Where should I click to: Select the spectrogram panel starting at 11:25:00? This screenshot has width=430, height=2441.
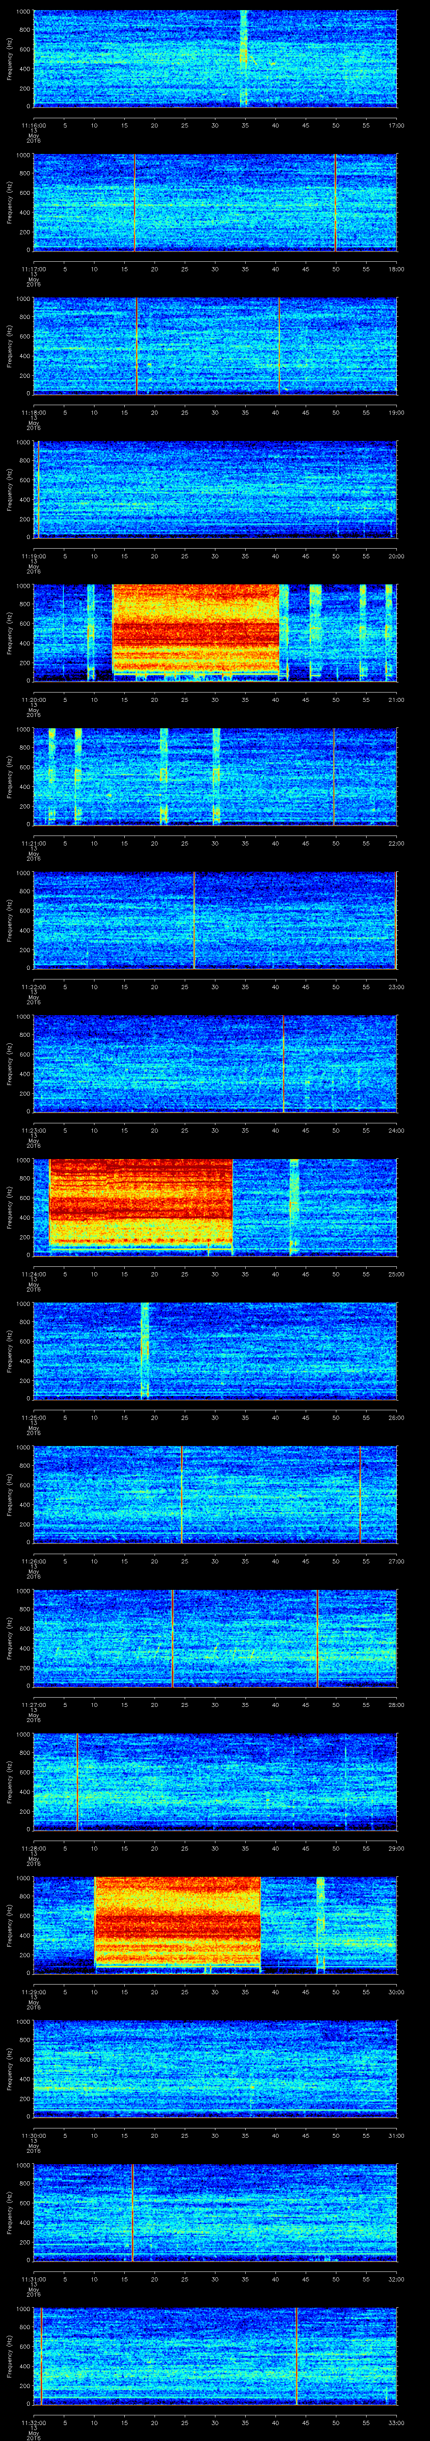tap(215, 1351)
